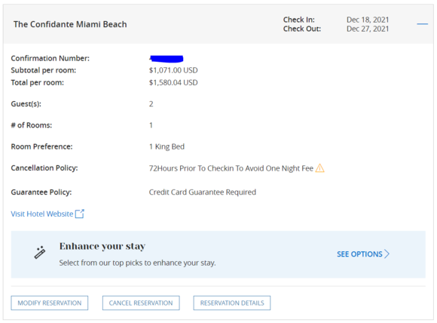This screenshot has width=437, height=323.
Task: Open the RESERVATION DETAILS button
Action: [232, 303]
